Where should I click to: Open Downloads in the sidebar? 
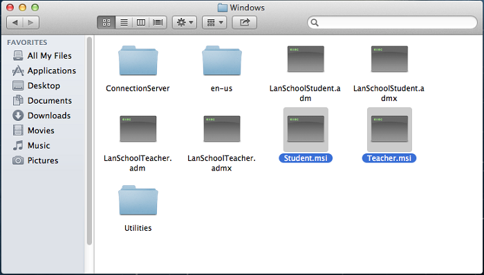tap(41, 115)
